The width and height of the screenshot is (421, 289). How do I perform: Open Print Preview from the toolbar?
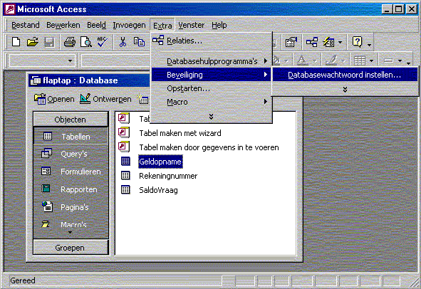(x=86, y=42)
